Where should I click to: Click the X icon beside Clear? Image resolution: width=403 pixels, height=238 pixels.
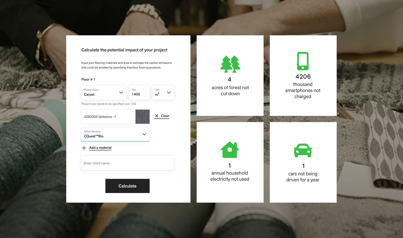coord(157,116)
